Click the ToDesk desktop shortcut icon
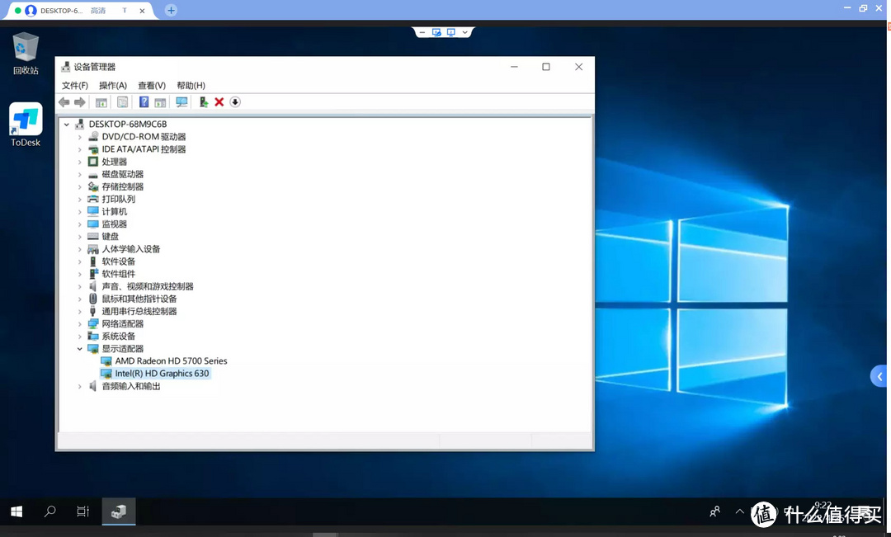Screen dimensions: 891x537 (x=26, y=125)
